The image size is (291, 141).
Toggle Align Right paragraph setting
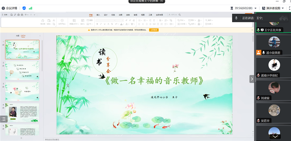tap(147, 24)
